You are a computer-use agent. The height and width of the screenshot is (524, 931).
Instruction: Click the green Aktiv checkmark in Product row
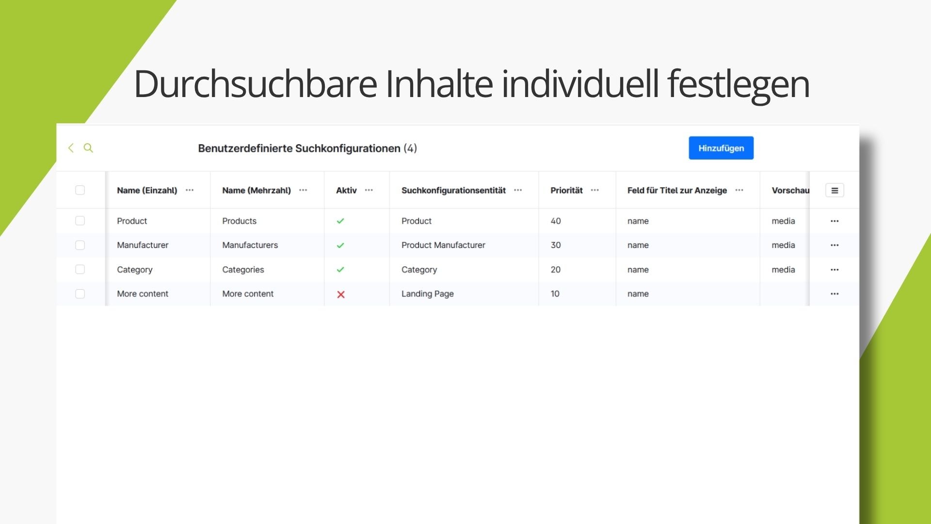tap(340, 221)
